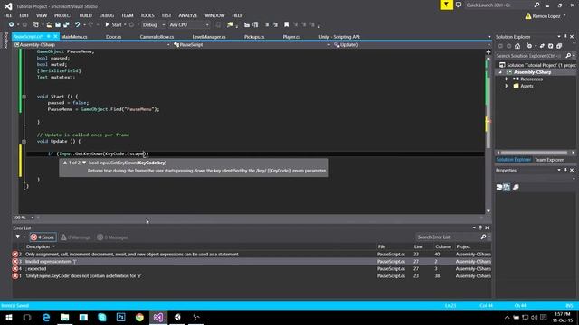Click the Property Pages wrench icon

coord(516,187)
